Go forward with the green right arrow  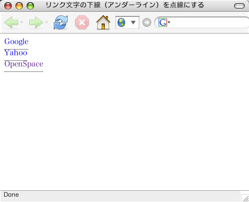pos(36,22)
